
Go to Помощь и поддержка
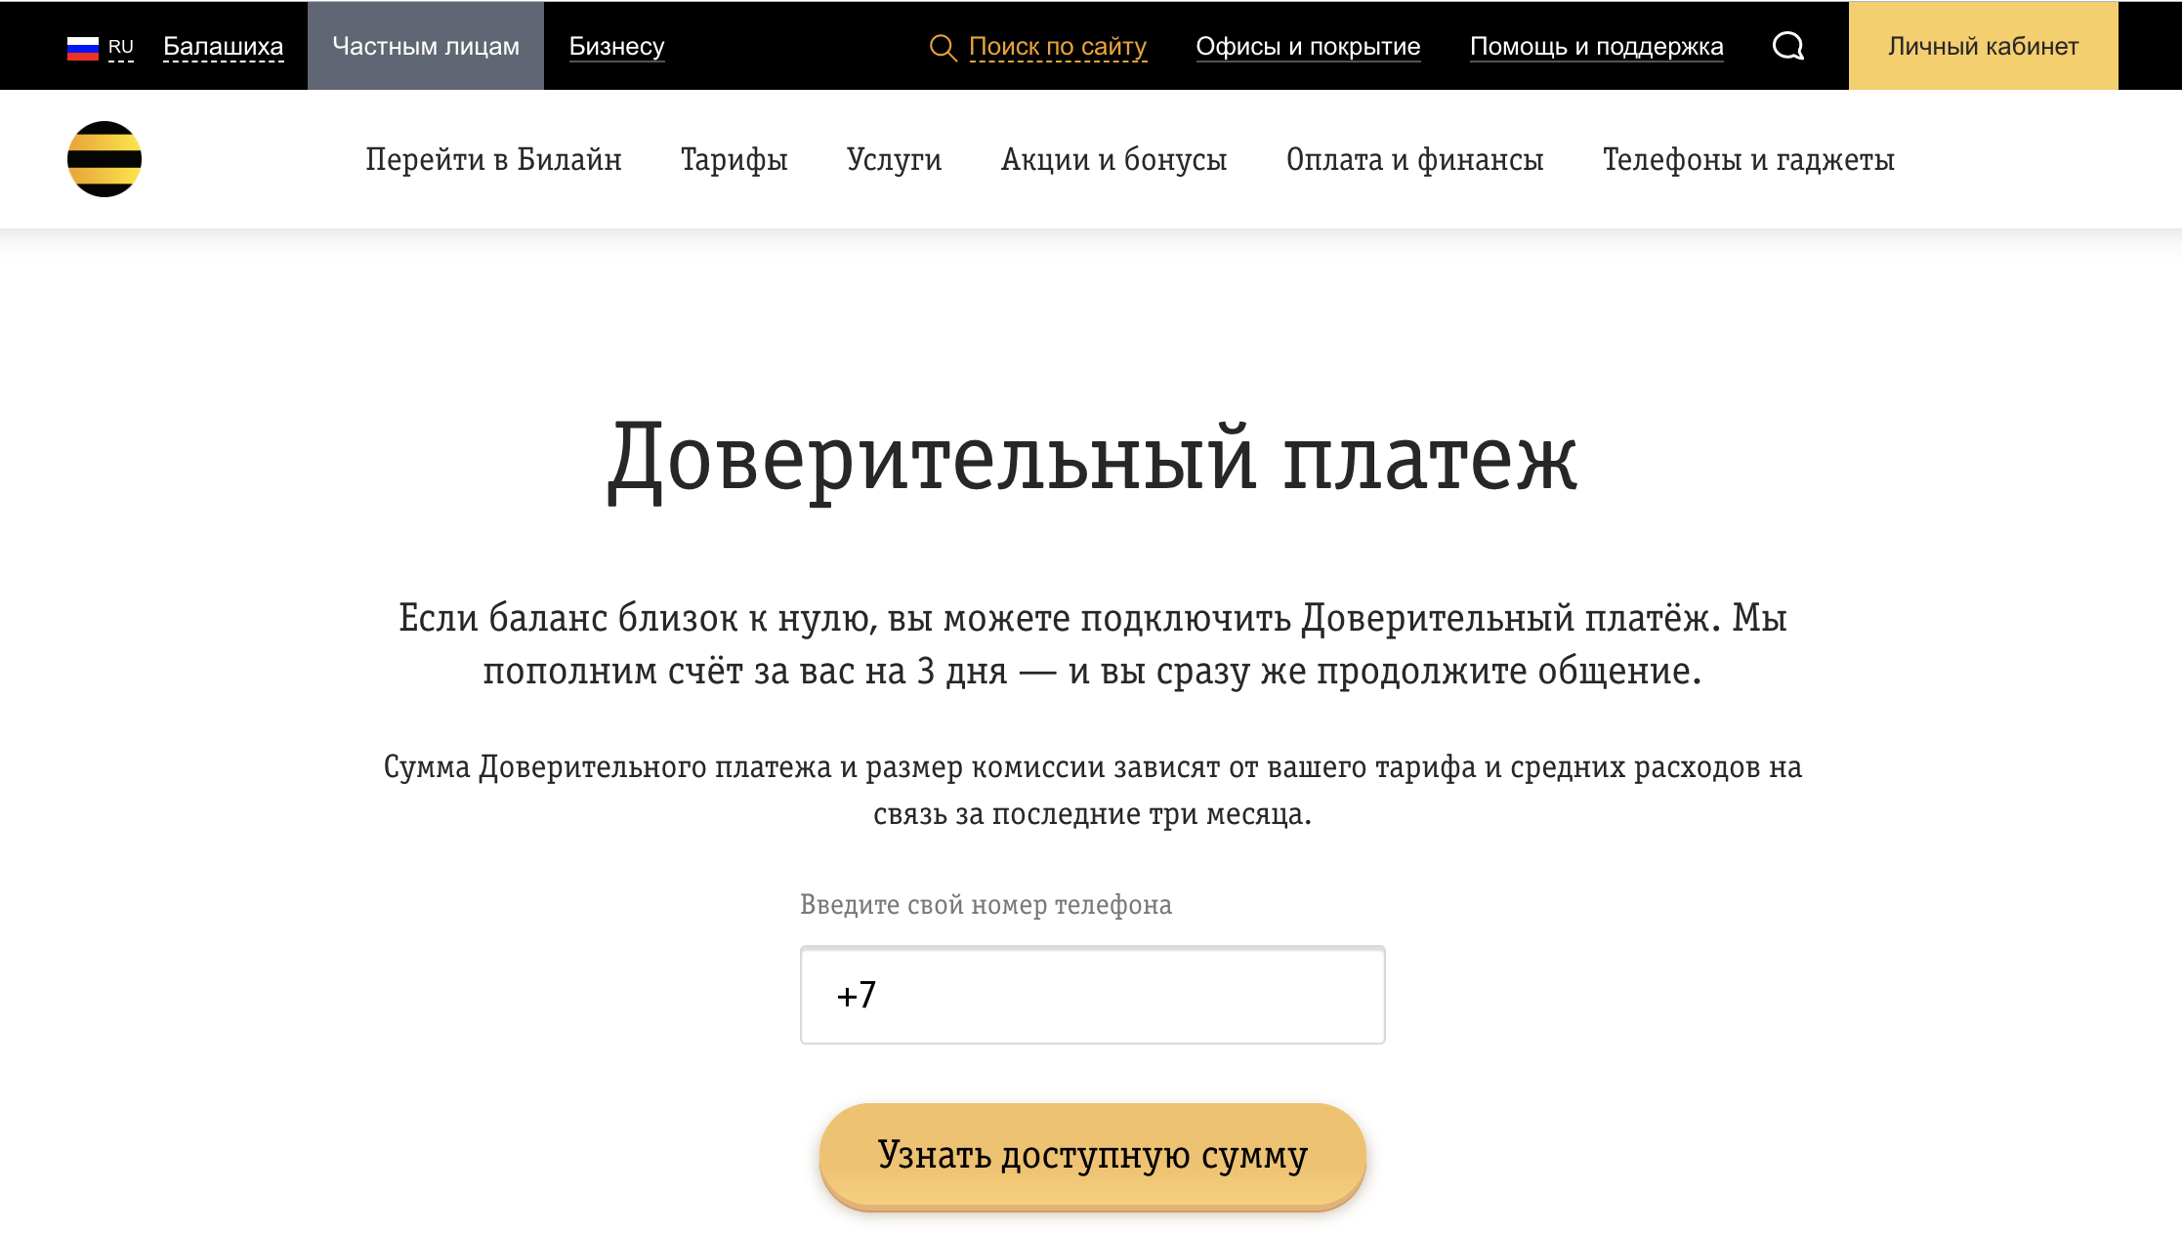(1596, 46)
